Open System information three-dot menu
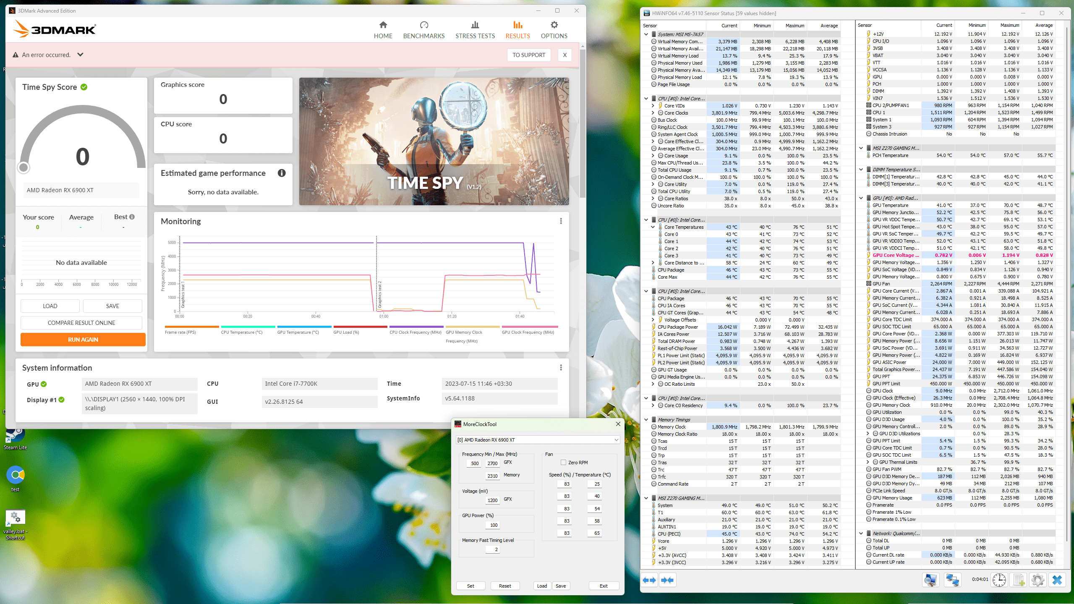The height and width of the screenshot is (604, 1074). [561, 368]
